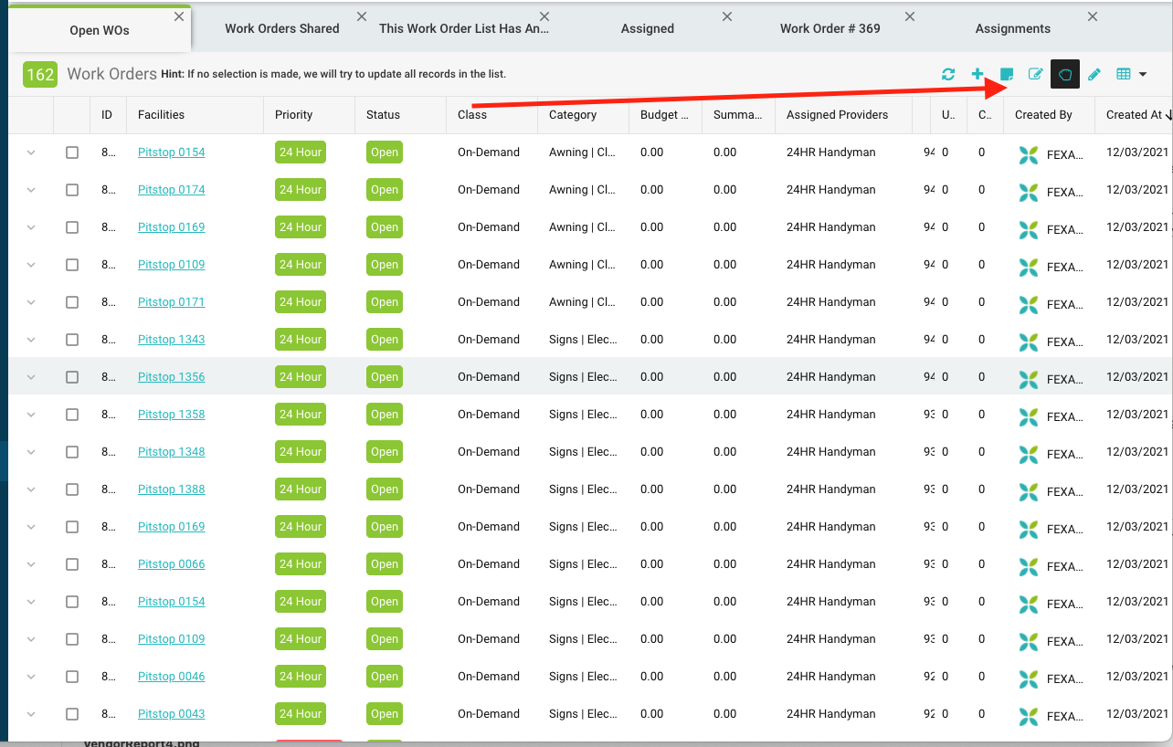Follow the Pitstop 1388 facility link
This screenshot has height=747, width=1173.
tap(171, 489)
